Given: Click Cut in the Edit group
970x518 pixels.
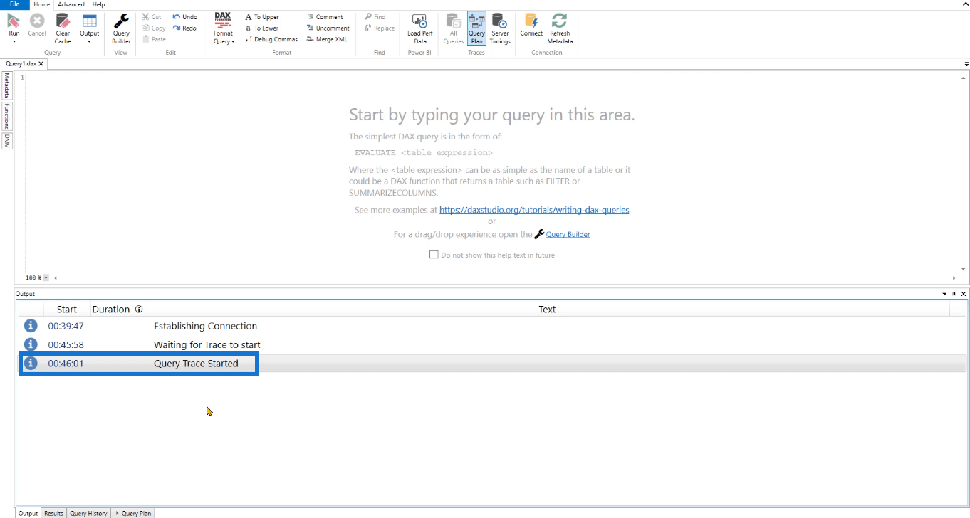Looking at the screenshot, I should [152, 17].
